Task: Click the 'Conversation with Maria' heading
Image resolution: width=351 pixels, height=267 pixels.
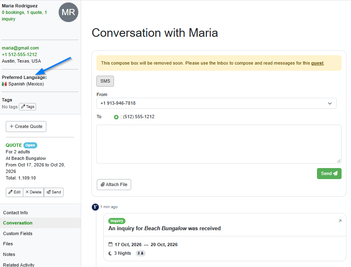Action: coord(155,33)
